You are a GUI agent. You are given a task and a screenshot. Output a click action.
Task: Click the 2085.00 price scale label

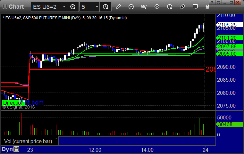[226, 80]
